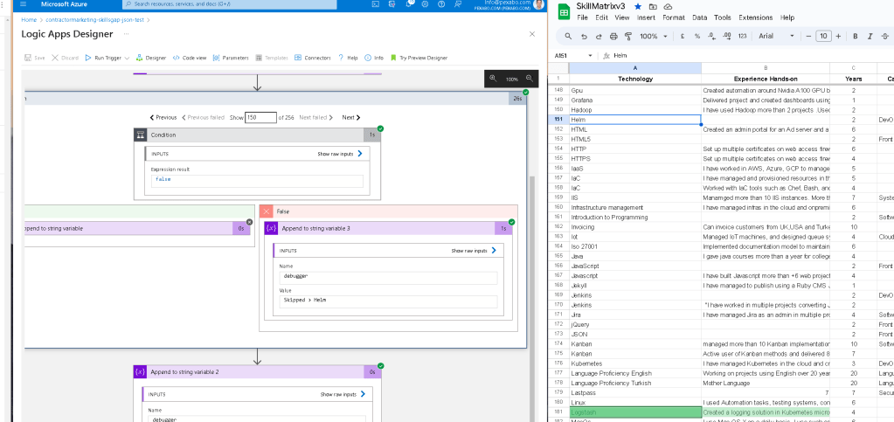Image resolution: width=894 pixels, height=422 pixels.
Task: Click the False branch header
Action: pyautogui.click(x=388, y=211)
